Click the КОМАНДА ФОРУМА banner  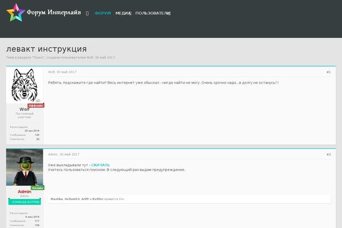(25, 202)
